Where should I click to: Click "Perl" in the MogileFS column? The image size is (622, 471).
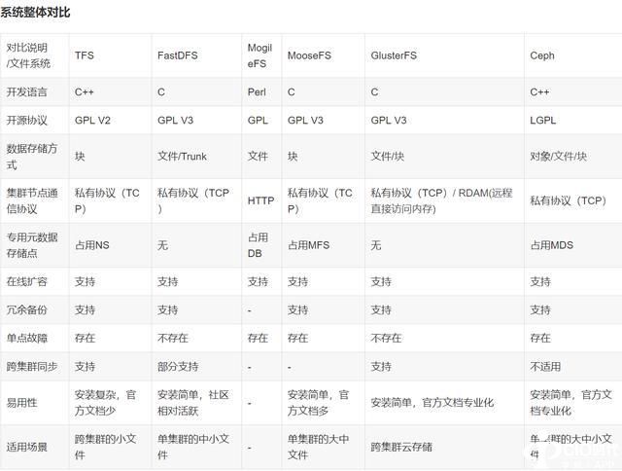[257, 92]
